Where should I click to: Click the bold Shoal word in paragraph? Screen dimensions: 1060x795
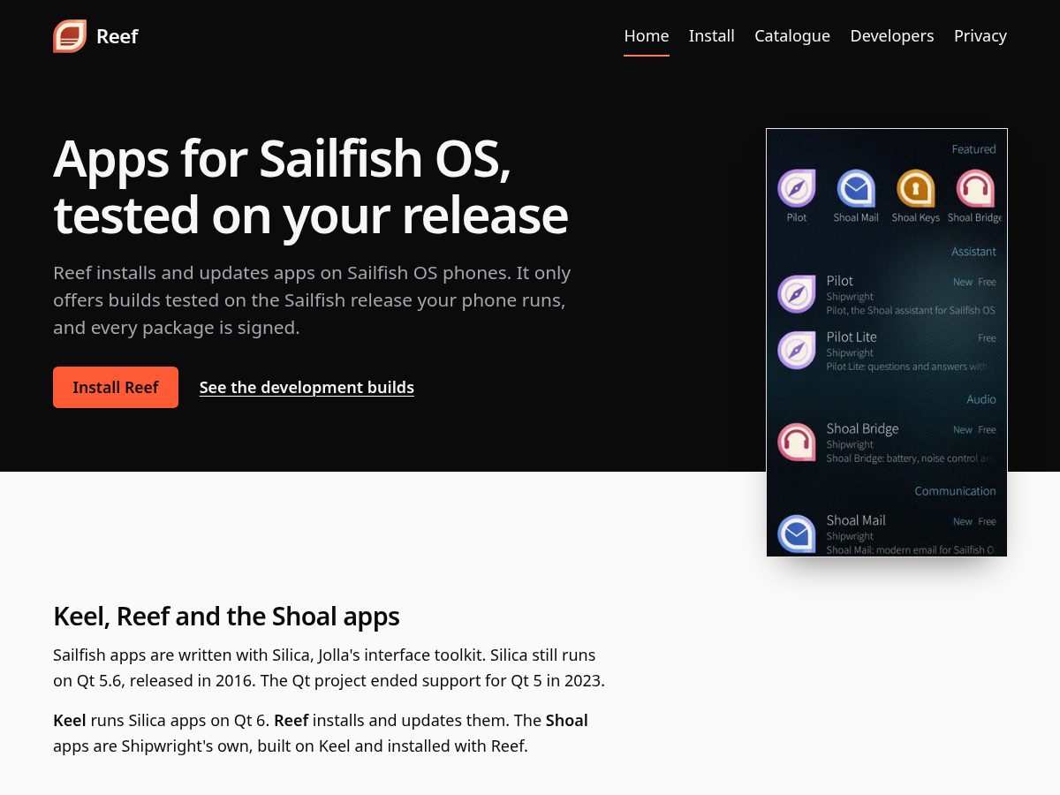pyautogui.click(x=567, y=720)
